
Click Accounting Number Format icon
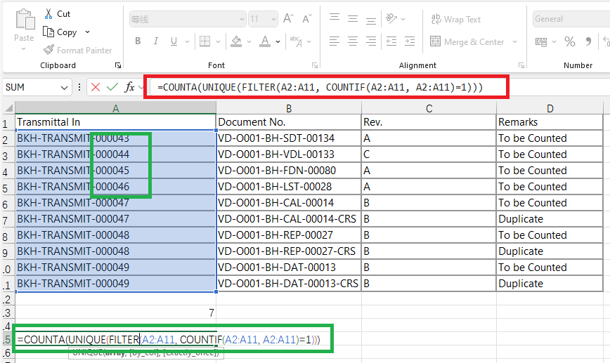541,41
